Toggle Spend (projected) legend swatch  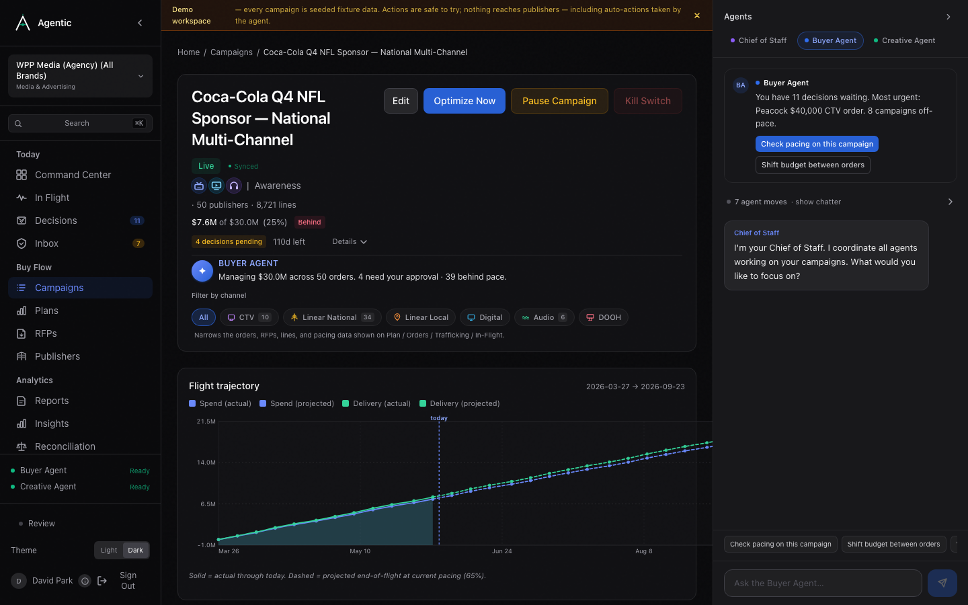pyautogui.click(x=263, y=404)
